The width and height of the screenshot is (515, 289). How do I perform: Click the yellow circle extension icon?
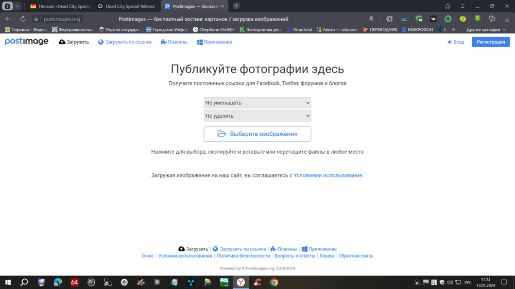tap(463, 19)
